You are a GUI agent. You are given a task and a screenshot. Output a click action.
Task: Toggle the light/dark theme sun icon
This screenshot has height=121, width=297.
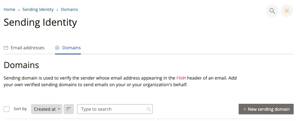pyautogui.click(x=286, y=11)
